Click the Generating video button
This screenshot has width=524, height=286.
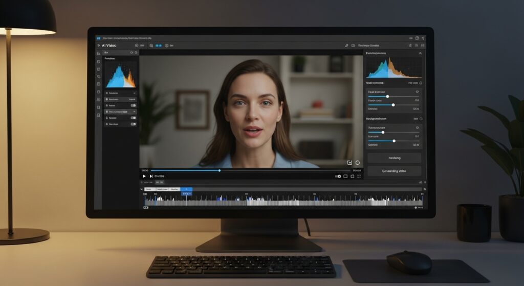(394, 171)
